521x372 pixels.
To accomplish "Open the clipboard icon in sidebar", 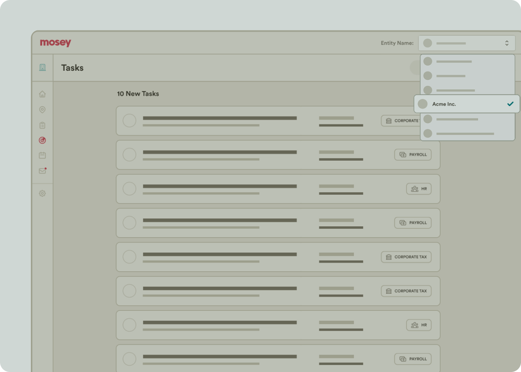I will [42, 125].
